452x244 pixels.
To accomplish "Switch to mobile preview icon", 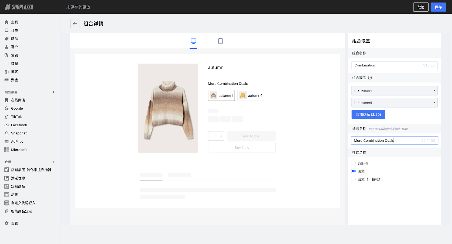I will (x=220, y=41).
